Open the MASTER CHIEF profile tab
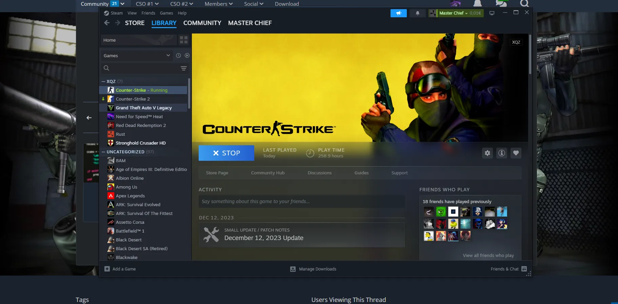 [250, 23]
